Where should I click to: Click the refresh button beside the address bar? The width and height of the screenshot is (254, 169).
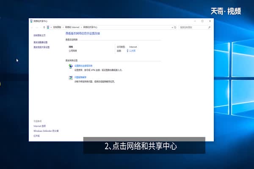(175, 27)
